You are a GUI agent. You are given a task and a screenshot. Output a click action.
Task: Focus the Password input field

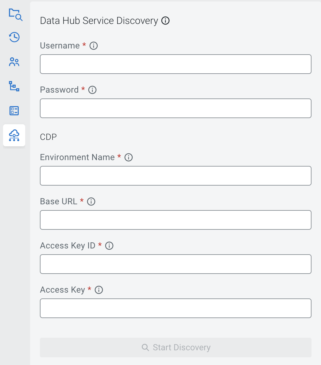176,108
